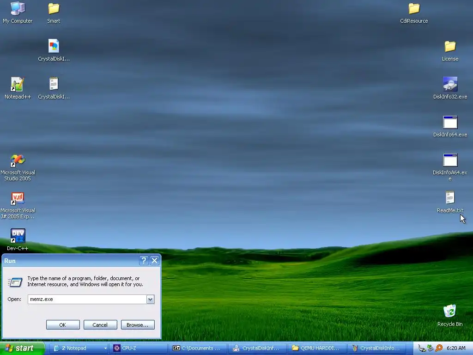Screen dimensions: 473x355
Task: Switch to the CrystalDiskInf... taskbar button with disk icon
Action: 257,348
